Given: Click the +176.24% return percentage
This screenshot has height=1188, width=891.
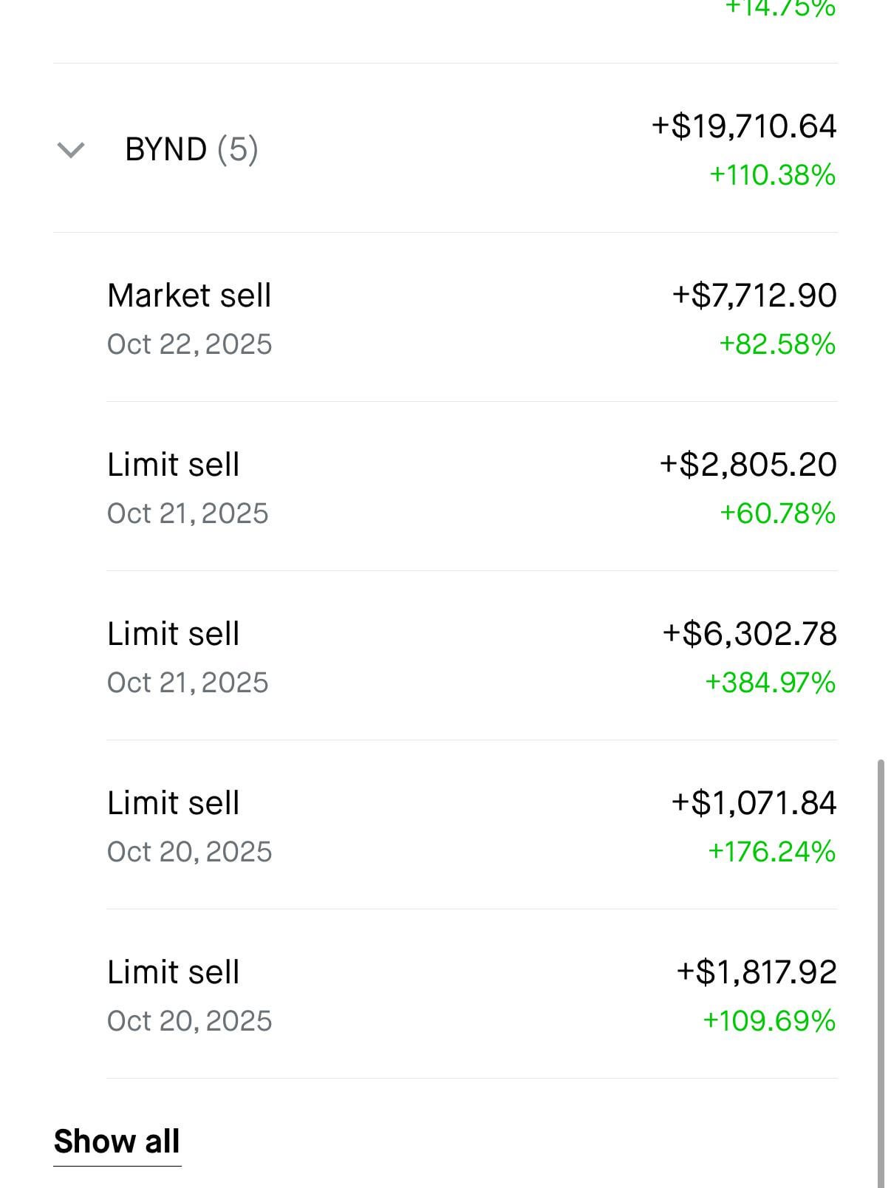Looking at the screenshot, I should coord(771,852).
